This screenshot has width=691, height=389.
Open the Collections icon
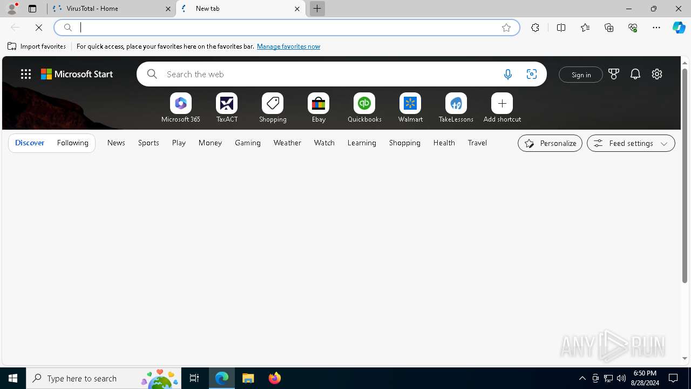coord(609,28)
